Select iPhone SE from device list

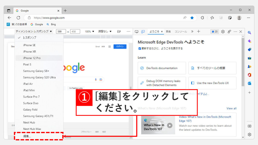click(39, 45)
